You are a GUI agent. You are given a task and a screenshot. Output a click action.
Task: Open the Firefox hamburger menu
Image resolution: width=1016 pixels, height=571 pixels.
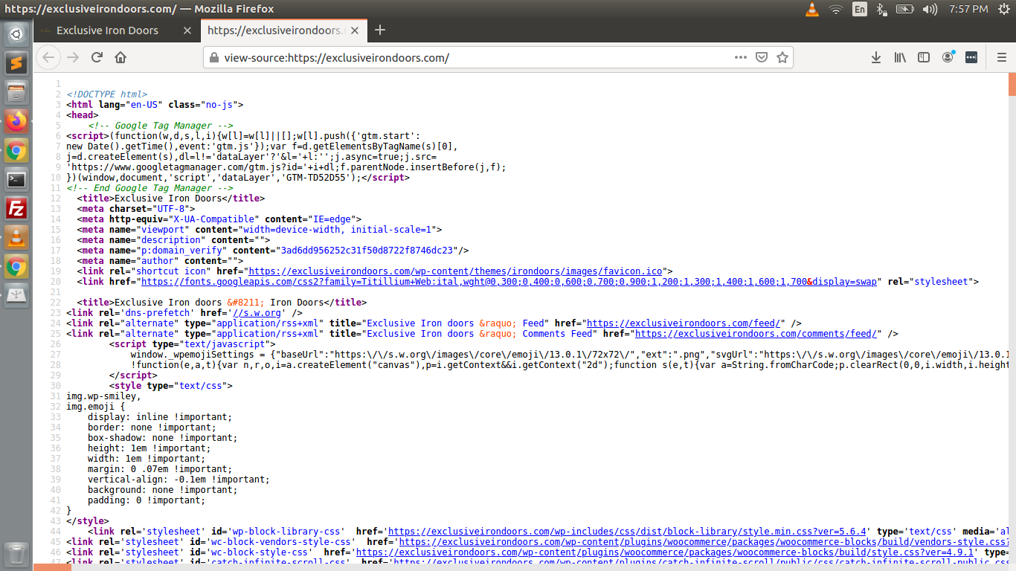[x=1001, y=57]
